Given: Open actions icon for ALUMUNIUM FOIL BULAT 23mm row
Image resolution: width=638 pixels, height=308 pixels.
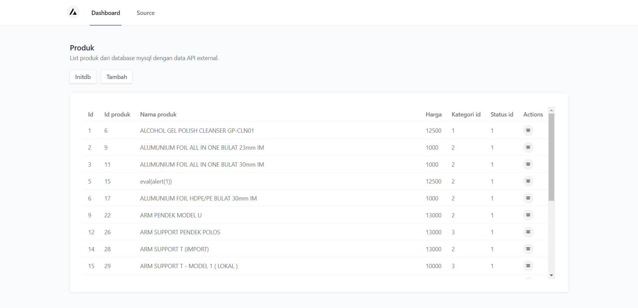Looking at the screenshot, I should point(528,147).
